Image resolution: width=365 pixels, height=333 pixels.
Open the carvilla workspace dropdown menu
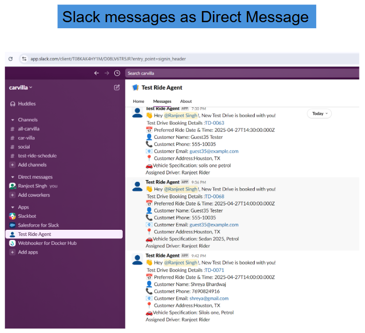[x=21, y=88]
